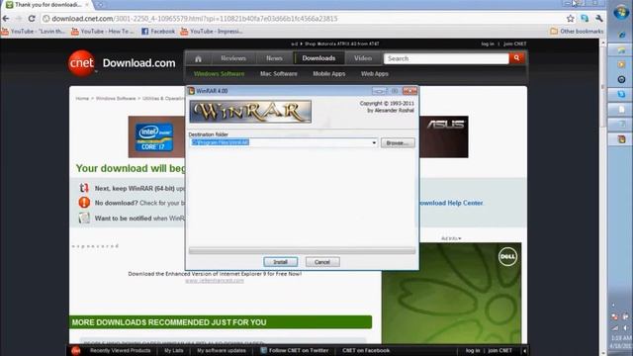Open My software updates in bottom bar
This screenshot has height=356, width=633.
(222, 350)
